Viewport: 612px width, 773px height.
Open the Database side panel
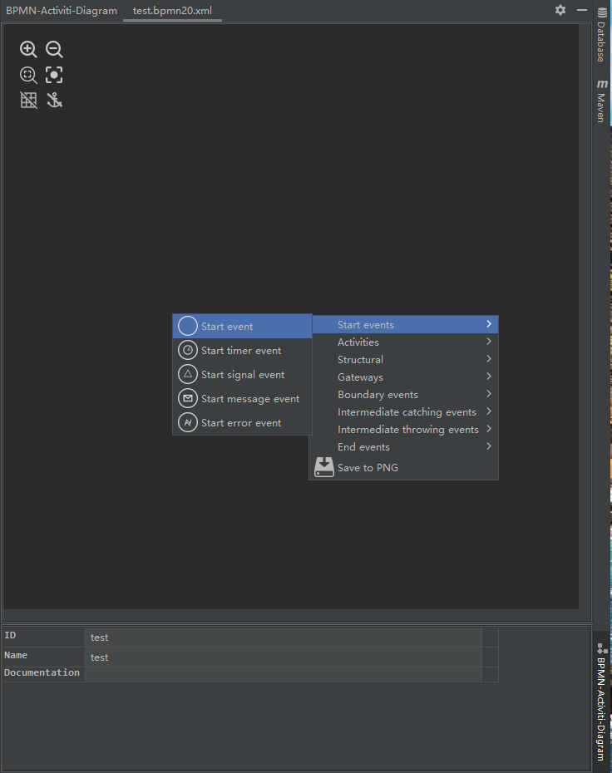coord(602,35)
